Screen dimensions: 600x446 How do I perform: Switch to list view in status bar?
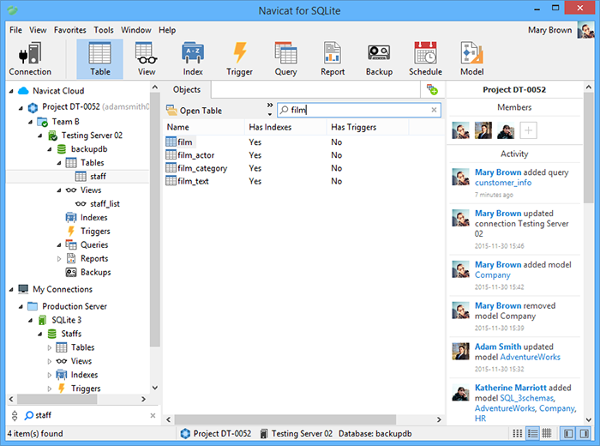pyautogui.click(x=518, y=433)
